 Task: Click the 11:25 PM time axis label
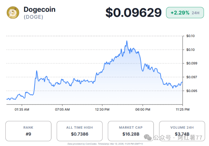coord(182,109)
